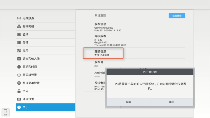Image resolution: width=210 pixels, height=118 pixels.
Task: Click the language and input icon
Action: tap(19, 59)
